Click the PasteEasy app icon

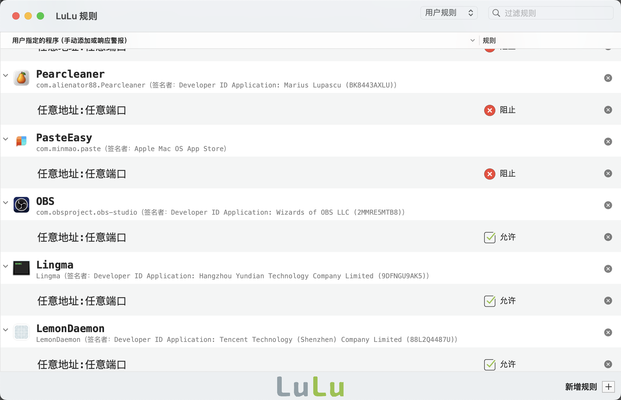21,141
